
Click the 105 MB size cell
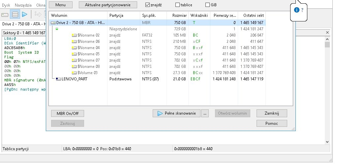pos(179,35)
